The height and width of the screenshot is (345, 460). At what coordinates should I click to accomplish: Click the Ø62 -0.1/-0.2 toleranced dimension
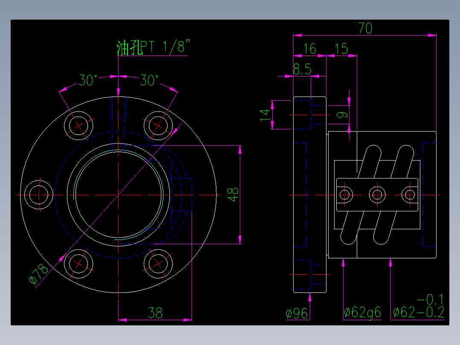[413, 313]
